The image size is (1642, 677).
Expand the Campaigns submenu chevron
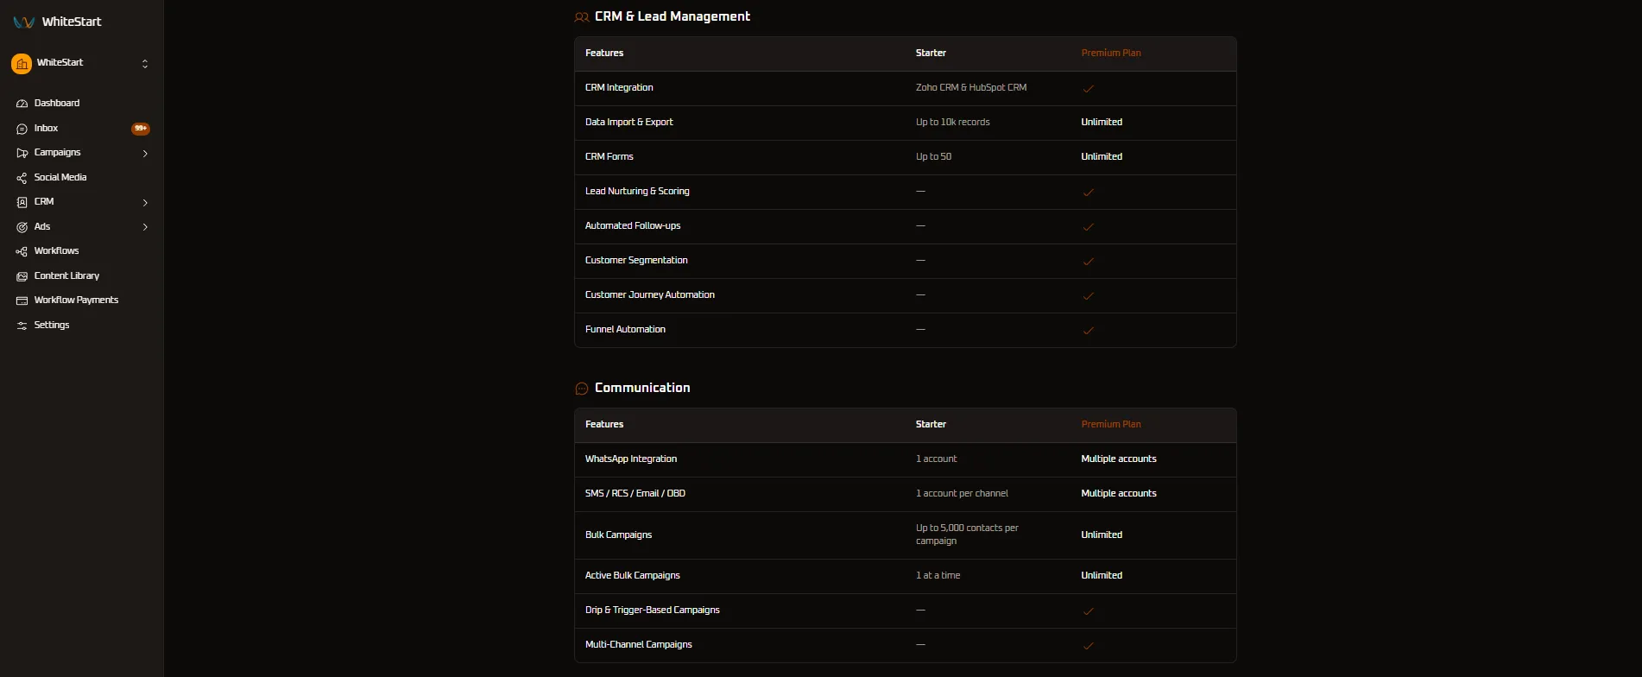tap(145, 154)
